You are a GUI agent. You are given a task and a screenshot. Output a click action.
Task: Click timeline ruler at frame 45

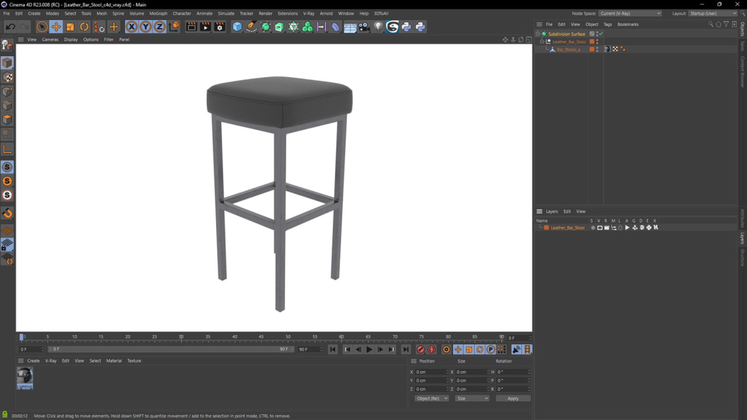(261, 337)
